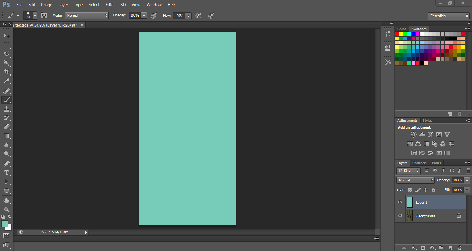Viewport: 472px width, 251px height.
Task: Open the brush Mode dropdown
Action: (x=87, y=16)
